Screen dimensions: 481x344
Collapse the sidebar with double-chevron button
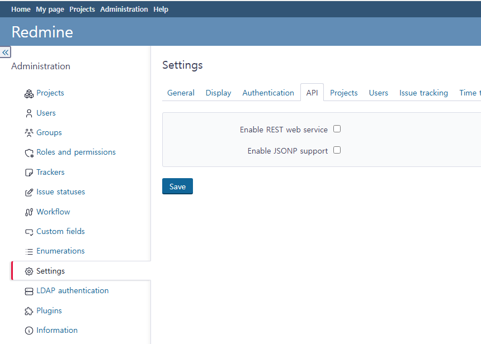(6, 52)
